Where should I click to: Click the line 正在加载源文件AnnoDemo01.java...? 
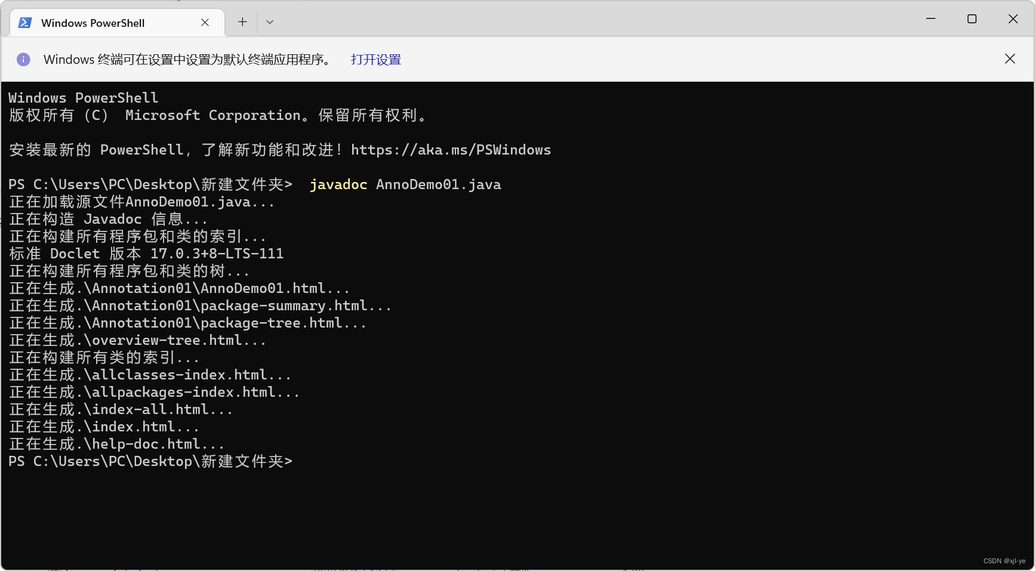(x=142, y=202)
